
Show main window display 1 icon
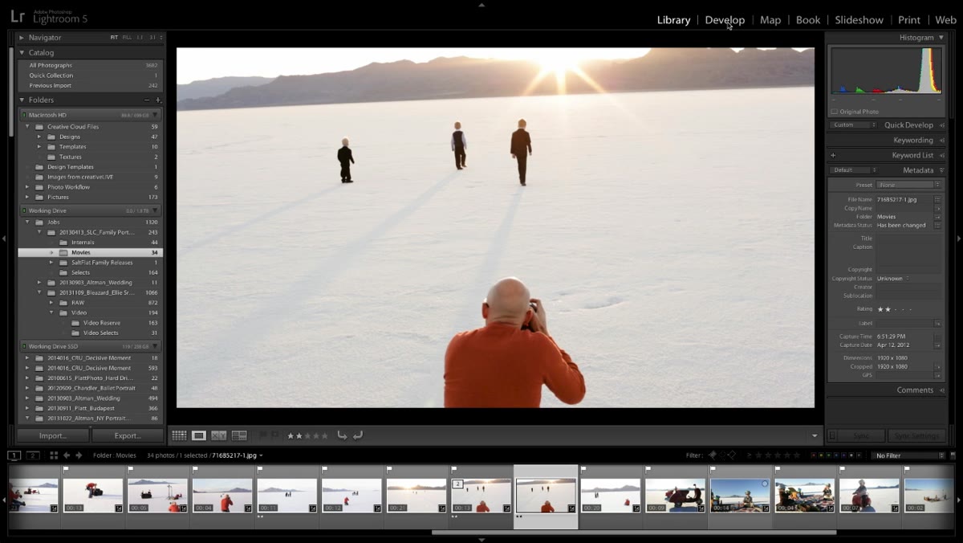(14, 455)
